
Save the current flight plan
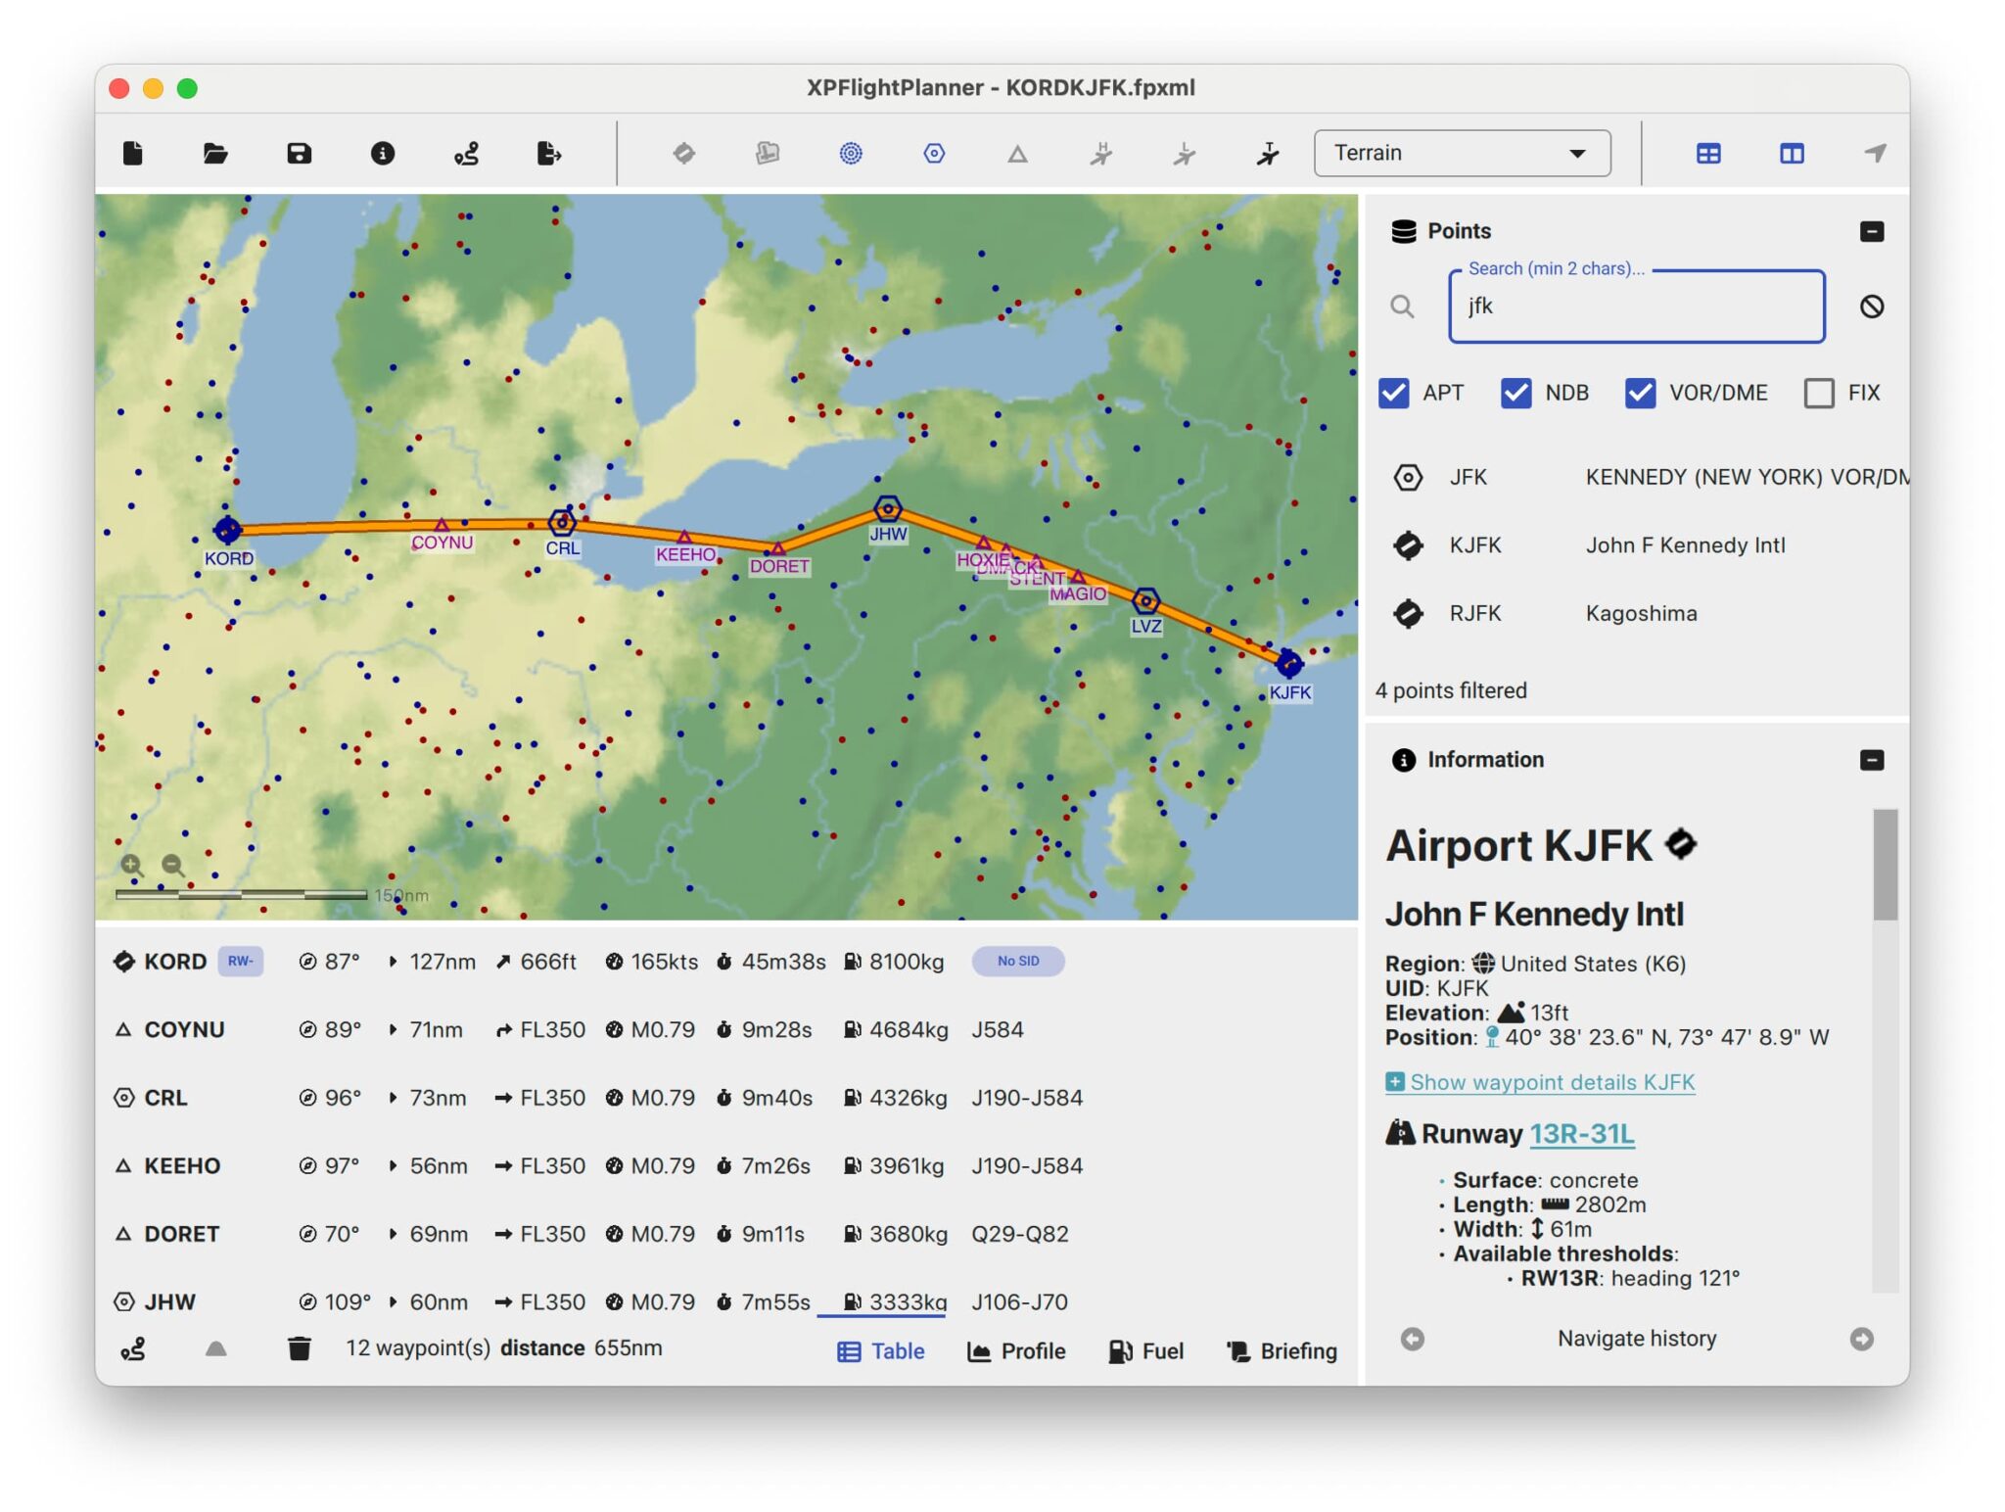click(299, 153)
